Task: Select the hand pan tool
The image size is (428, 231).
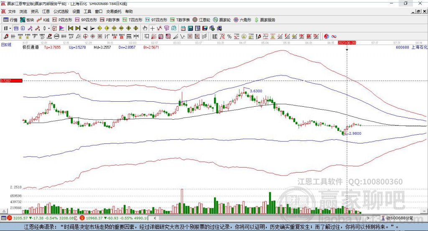Action: click(145, 28)
